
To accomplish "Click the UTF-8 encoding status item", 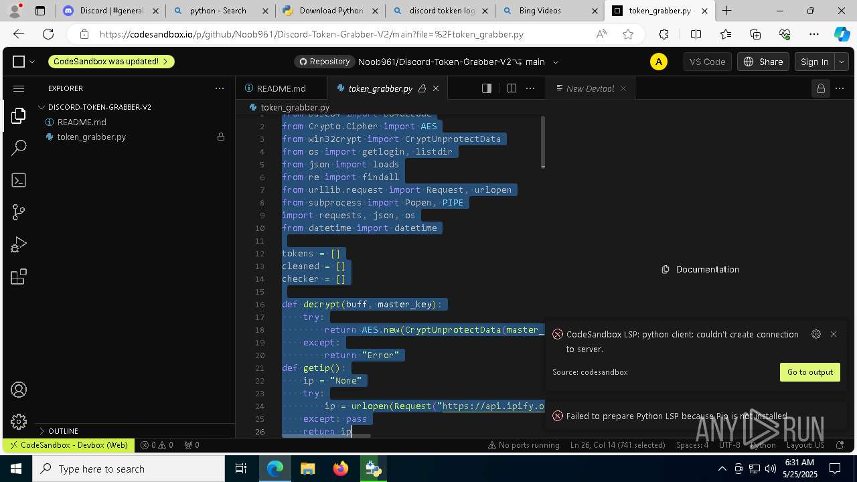I will point(730,445).
